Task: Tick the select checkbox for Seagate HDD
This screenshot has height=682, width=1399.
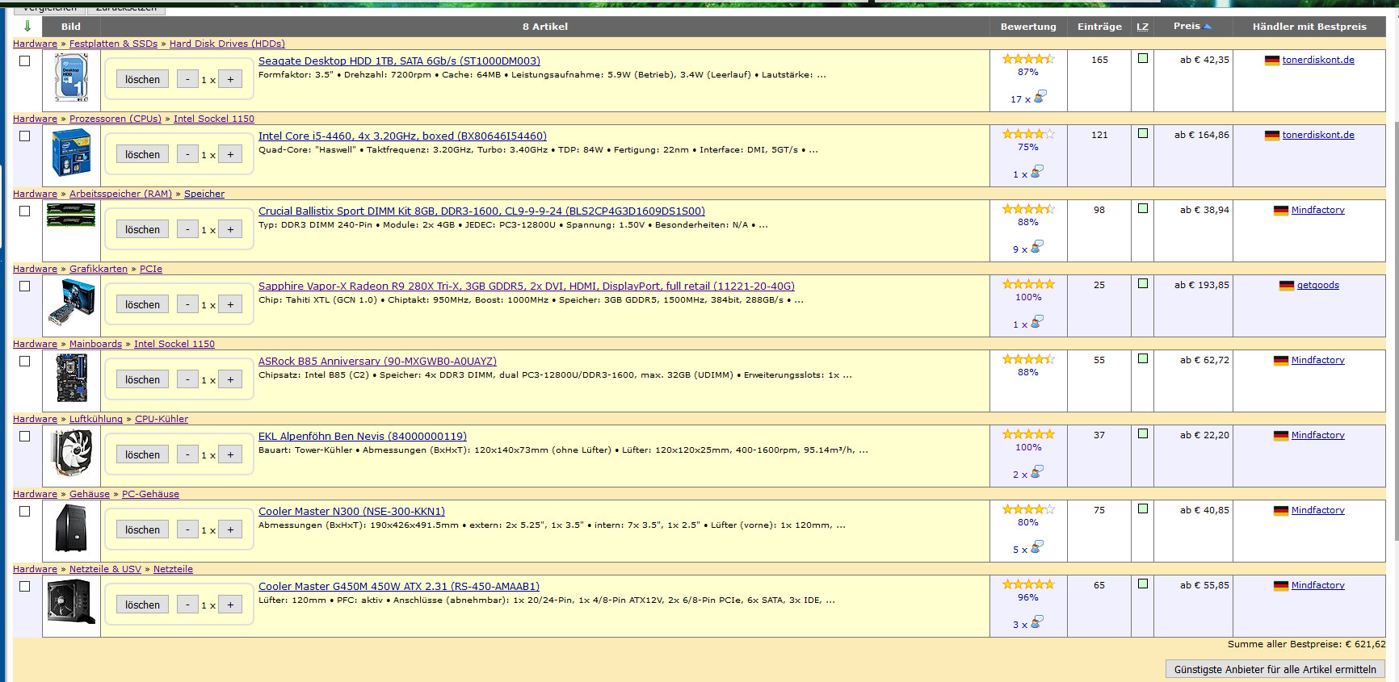Action: (x=25, y=61)
